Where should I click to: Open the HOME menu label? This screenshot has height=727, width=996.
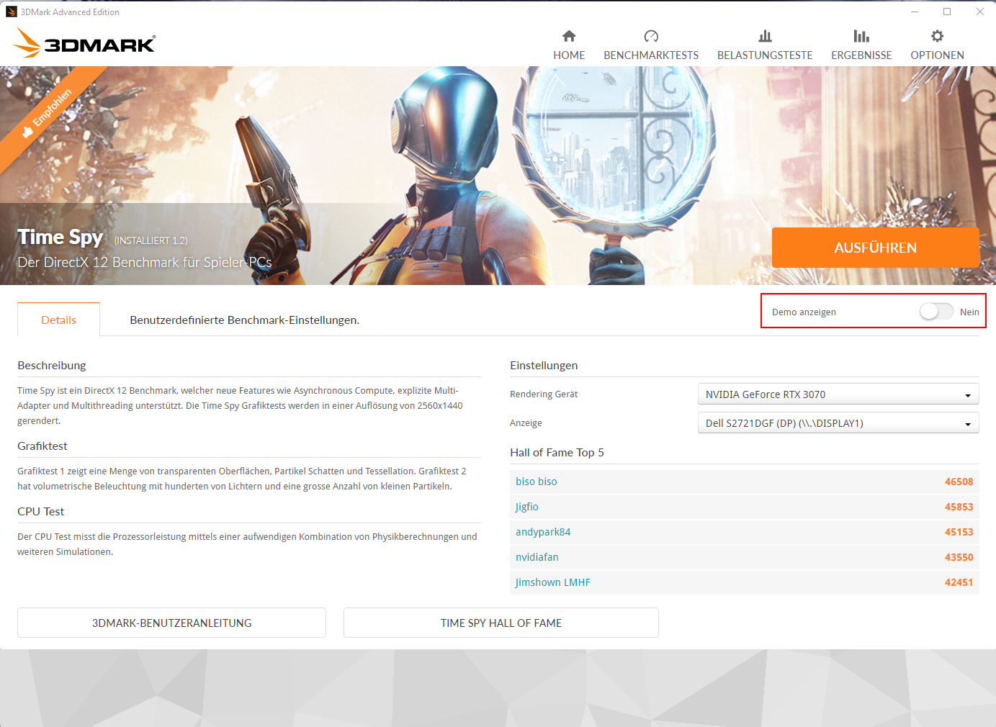[x=569, y=55]
